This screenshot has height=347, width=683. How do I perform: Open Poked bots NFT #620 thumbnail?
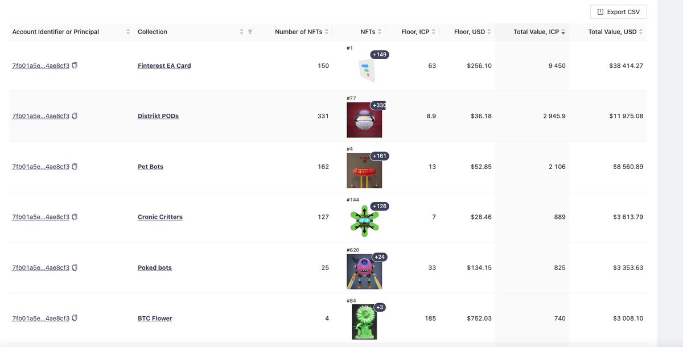coord(364,271)
